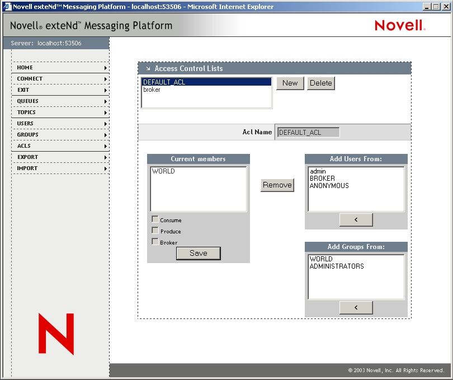Enable the Broker checkbox
The height and width of the screenshot is (380, 453).
tap(155, 242)
